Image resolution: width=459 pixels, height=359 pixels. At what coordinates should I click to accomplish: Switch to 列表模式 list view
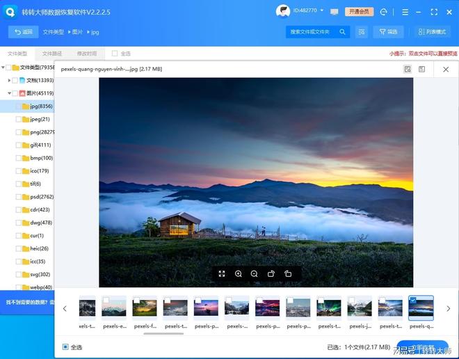tap(432, 31)
